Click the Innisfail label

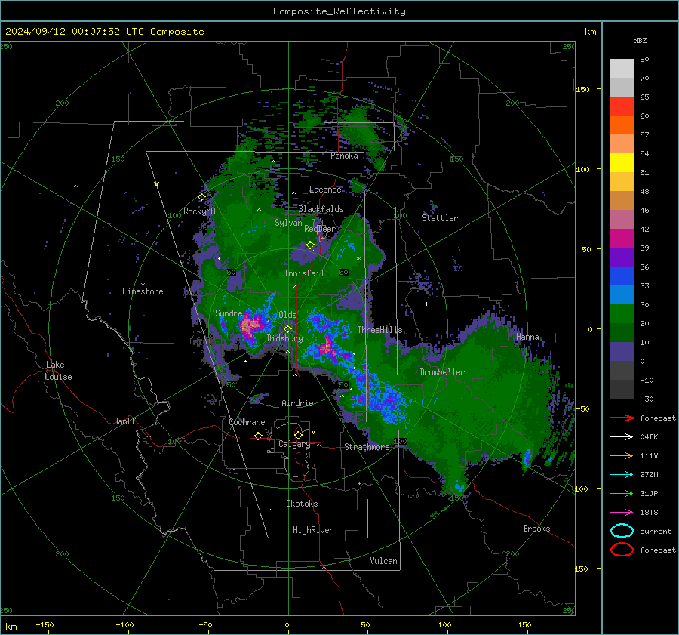coord(304,273)
